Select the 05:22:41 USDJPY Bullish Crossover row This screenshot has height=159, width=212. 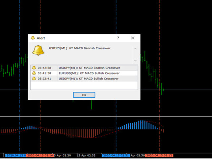[x=84, y=79]
